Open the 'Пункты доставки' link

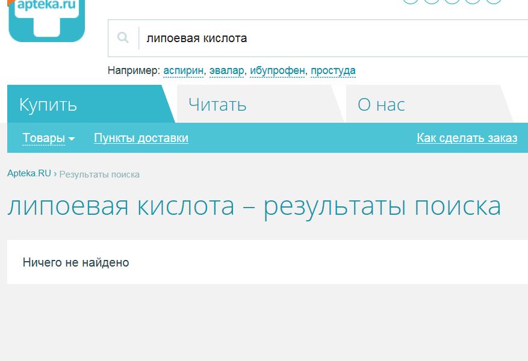pyautogui.click(x=141, y=138)
